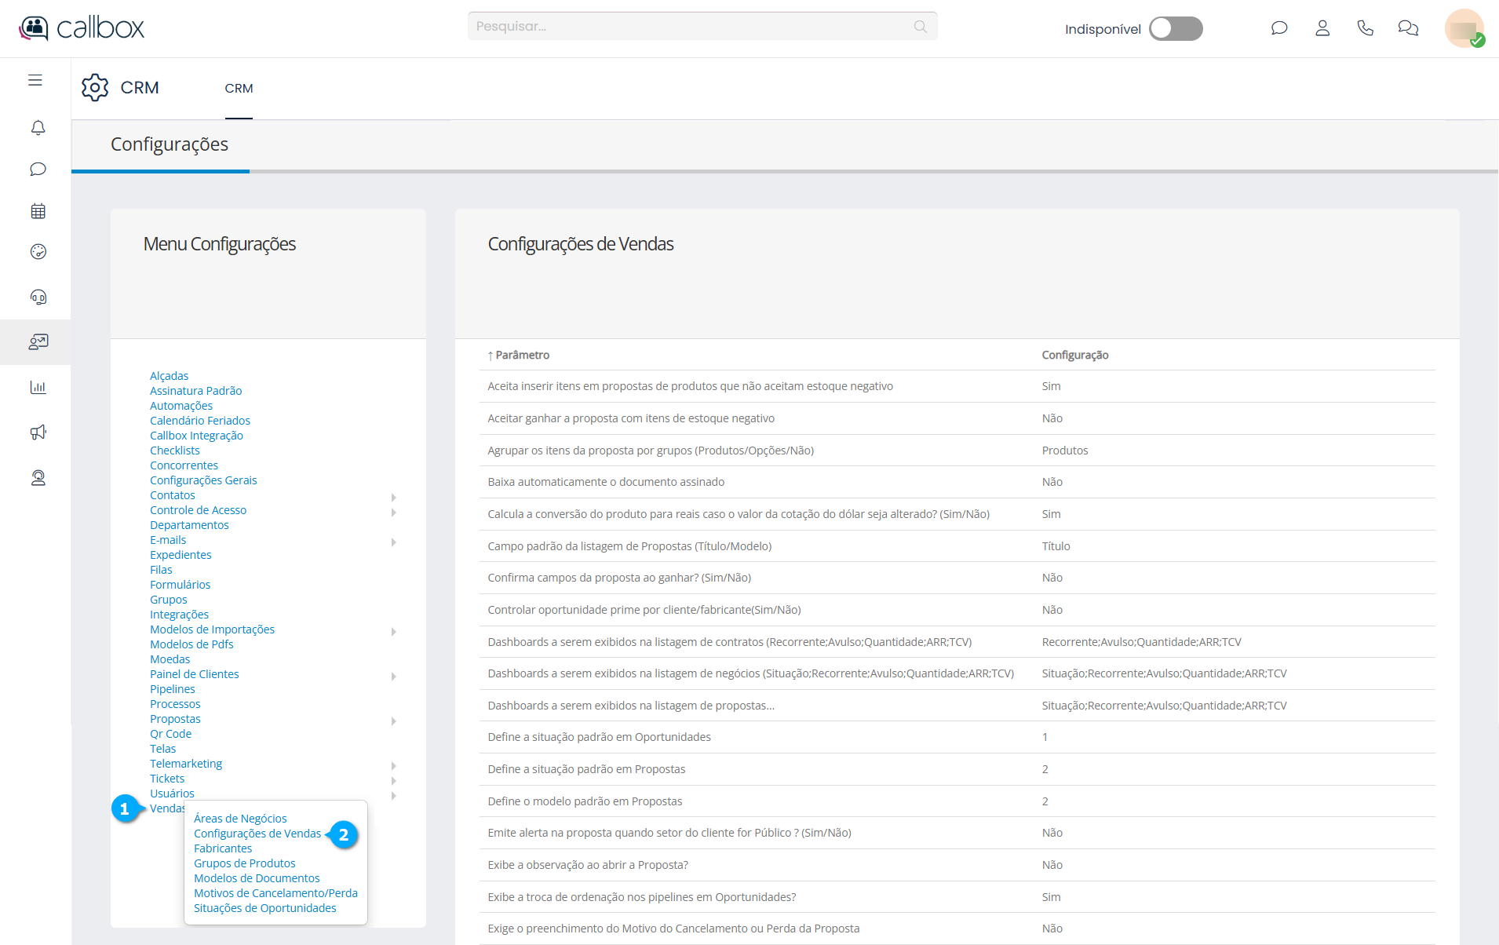Click the hamburger menu icon
The width and height of the screenshot is (1499, 945).
[35, 80]
